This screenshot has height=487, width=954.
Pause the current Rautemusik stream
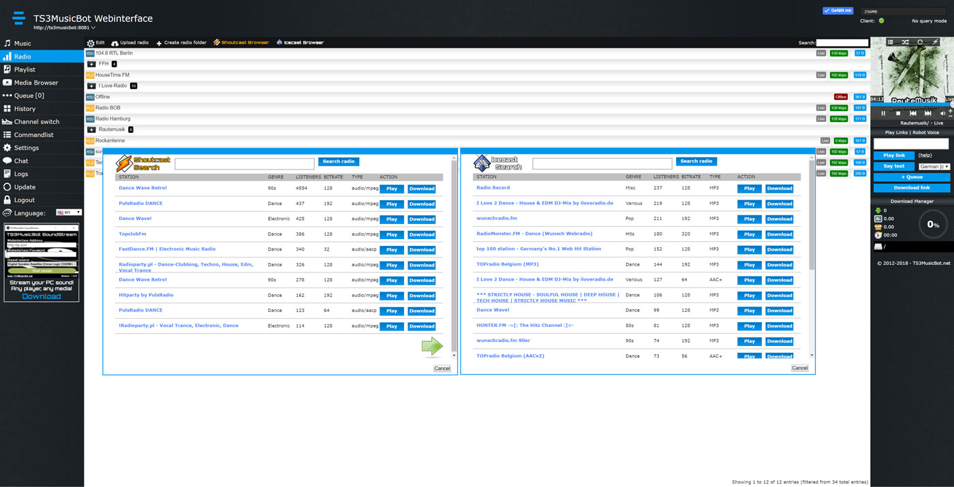883,113
